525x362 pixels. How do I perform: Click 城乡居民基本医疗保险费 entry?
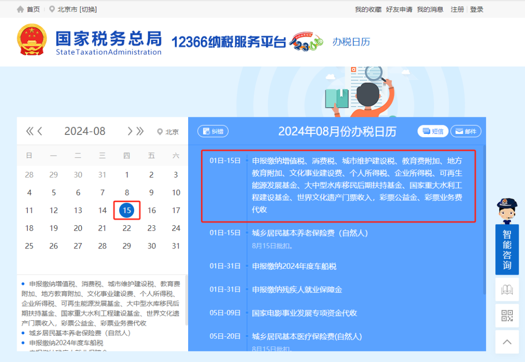(x=307, y=337)
